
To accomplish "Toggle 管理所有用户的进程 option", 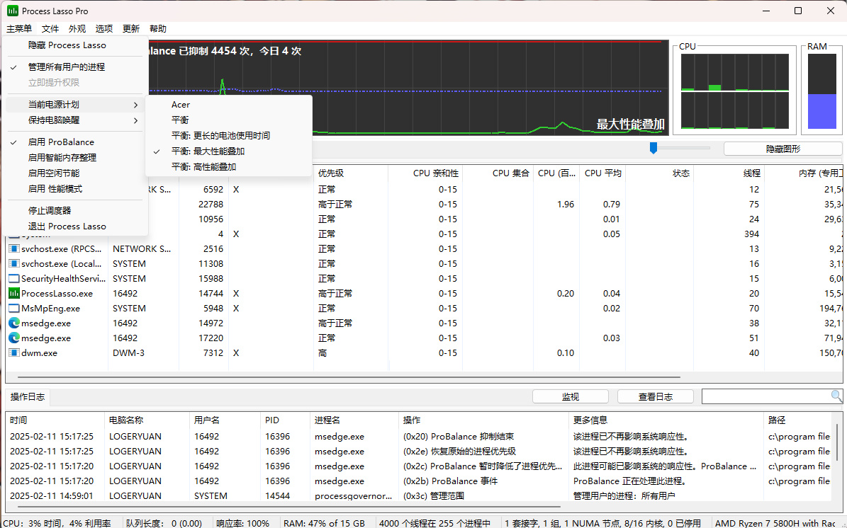I will [77, 67].
